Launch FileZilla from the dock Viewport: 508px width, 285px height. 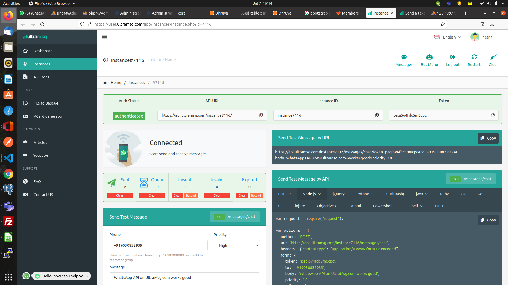coord(8,221)
